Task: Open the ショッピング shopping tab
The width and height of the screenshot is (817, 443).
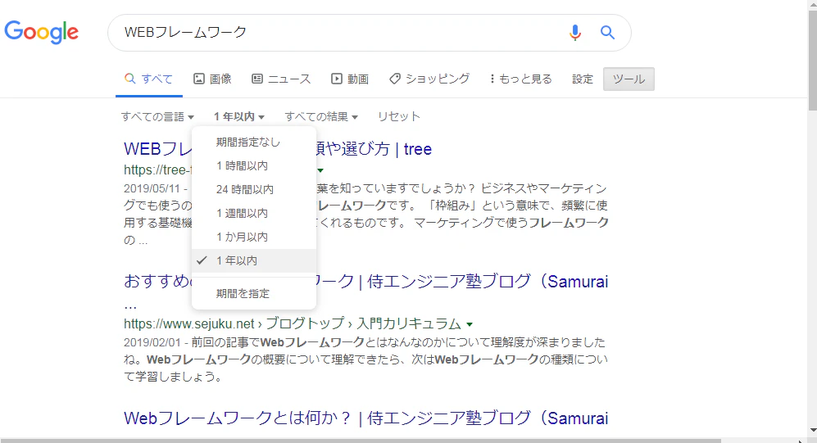Action: [429, 79]
